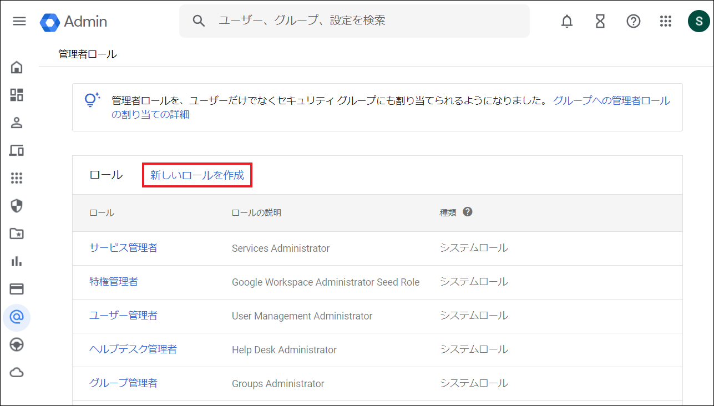Open the Billing card sidebar icon

click(17, 289)
